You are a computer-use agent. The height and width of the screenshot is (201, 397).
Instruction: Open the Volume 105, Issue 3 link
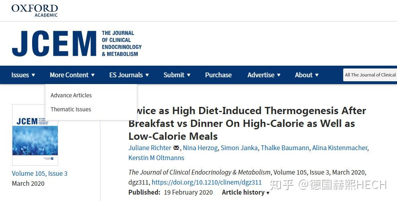(x=40, y=173)
